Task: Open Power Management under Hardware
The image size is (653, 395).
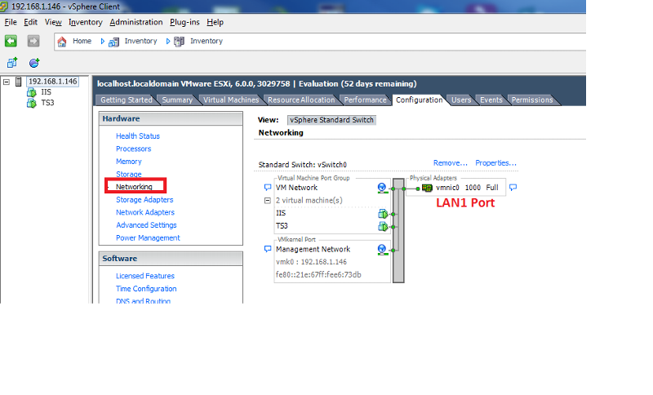Action: [148, 237]
